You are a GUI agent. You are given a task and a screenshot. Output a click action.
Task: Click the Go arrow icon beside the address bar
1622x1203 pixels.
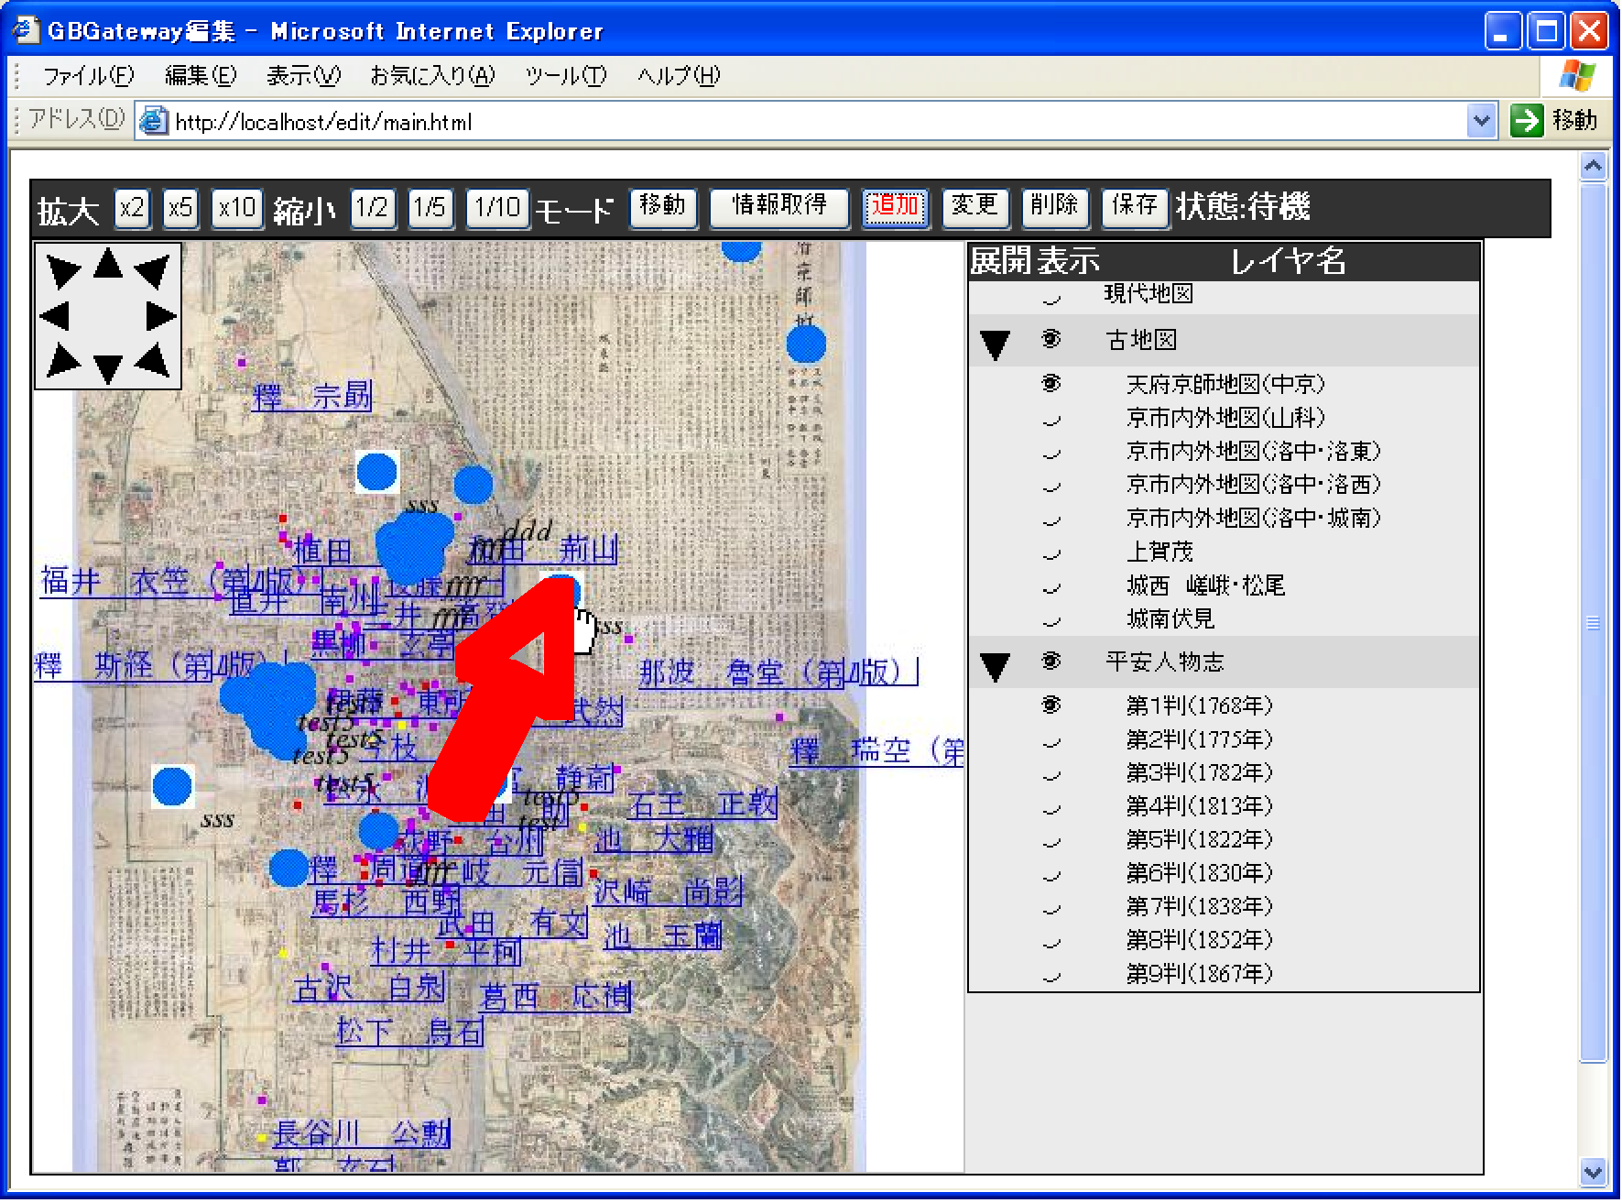[1527, 120]
